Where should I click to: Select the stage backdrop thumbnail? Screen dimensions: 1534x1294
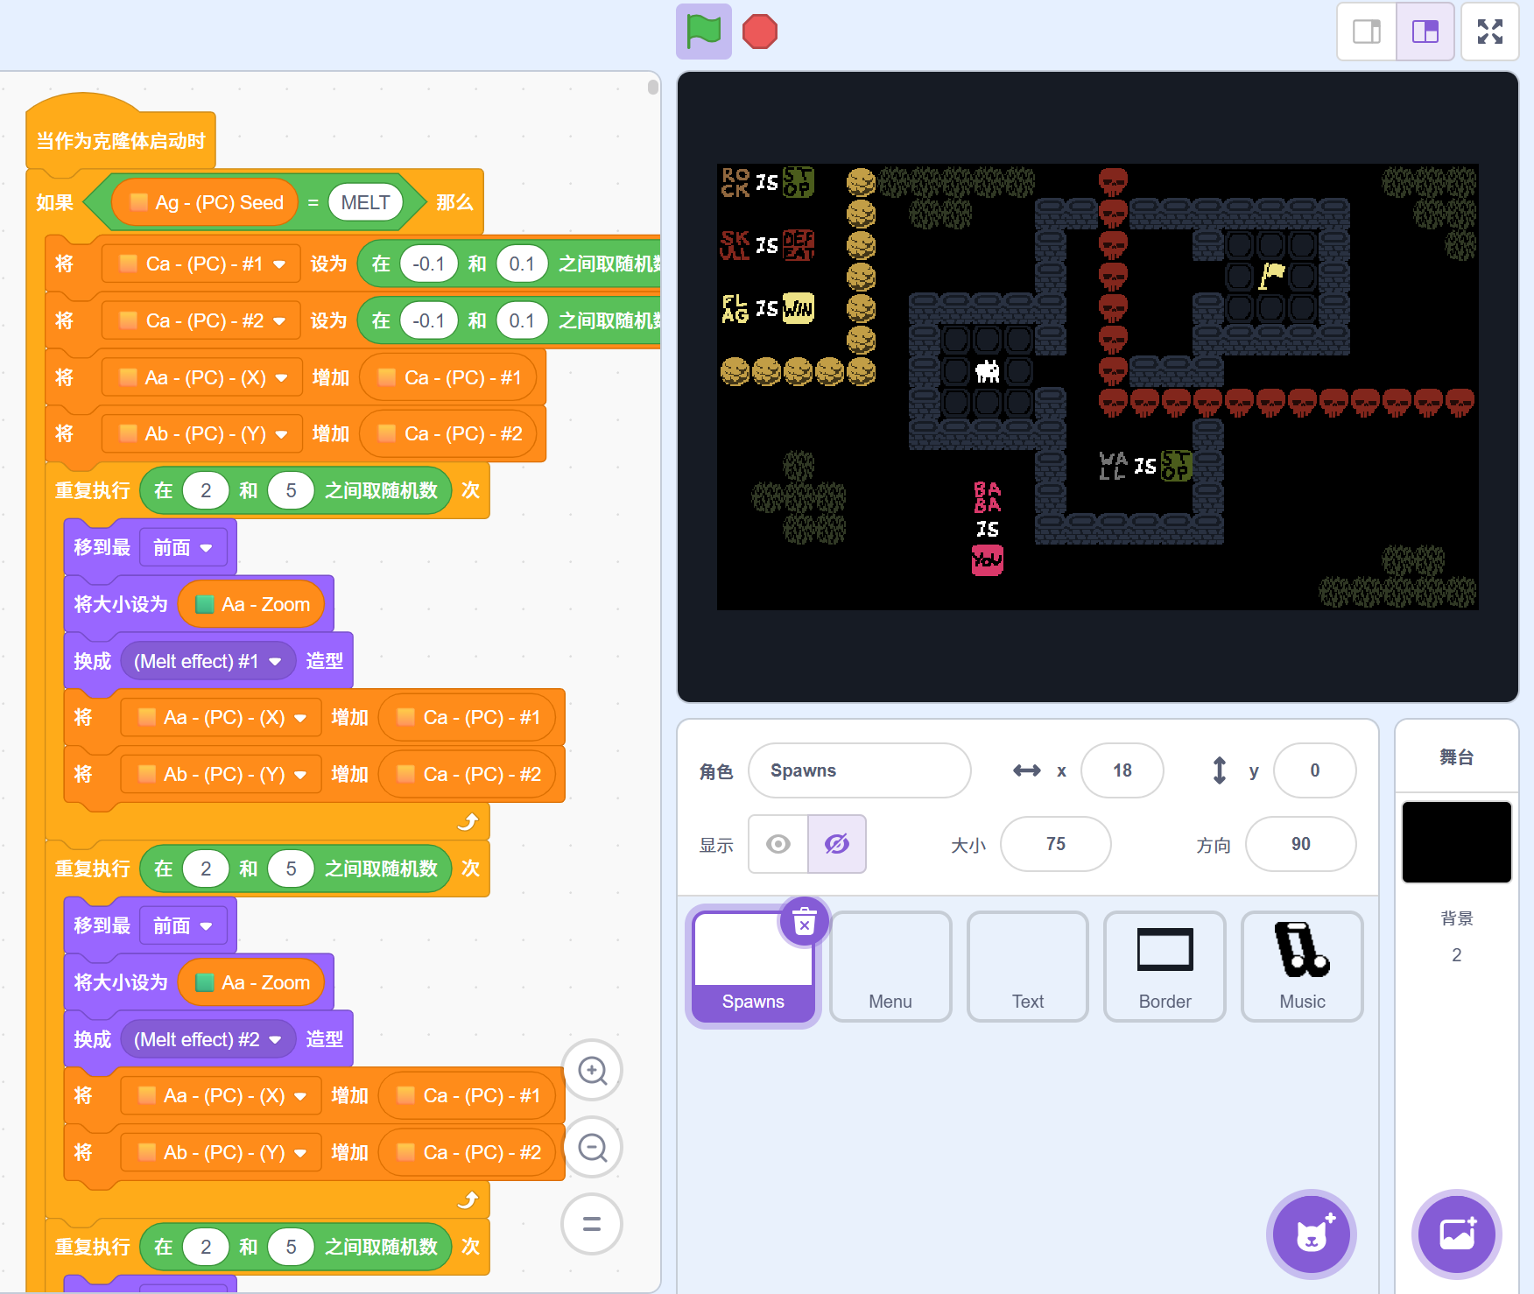click(x=1456, y=841)
